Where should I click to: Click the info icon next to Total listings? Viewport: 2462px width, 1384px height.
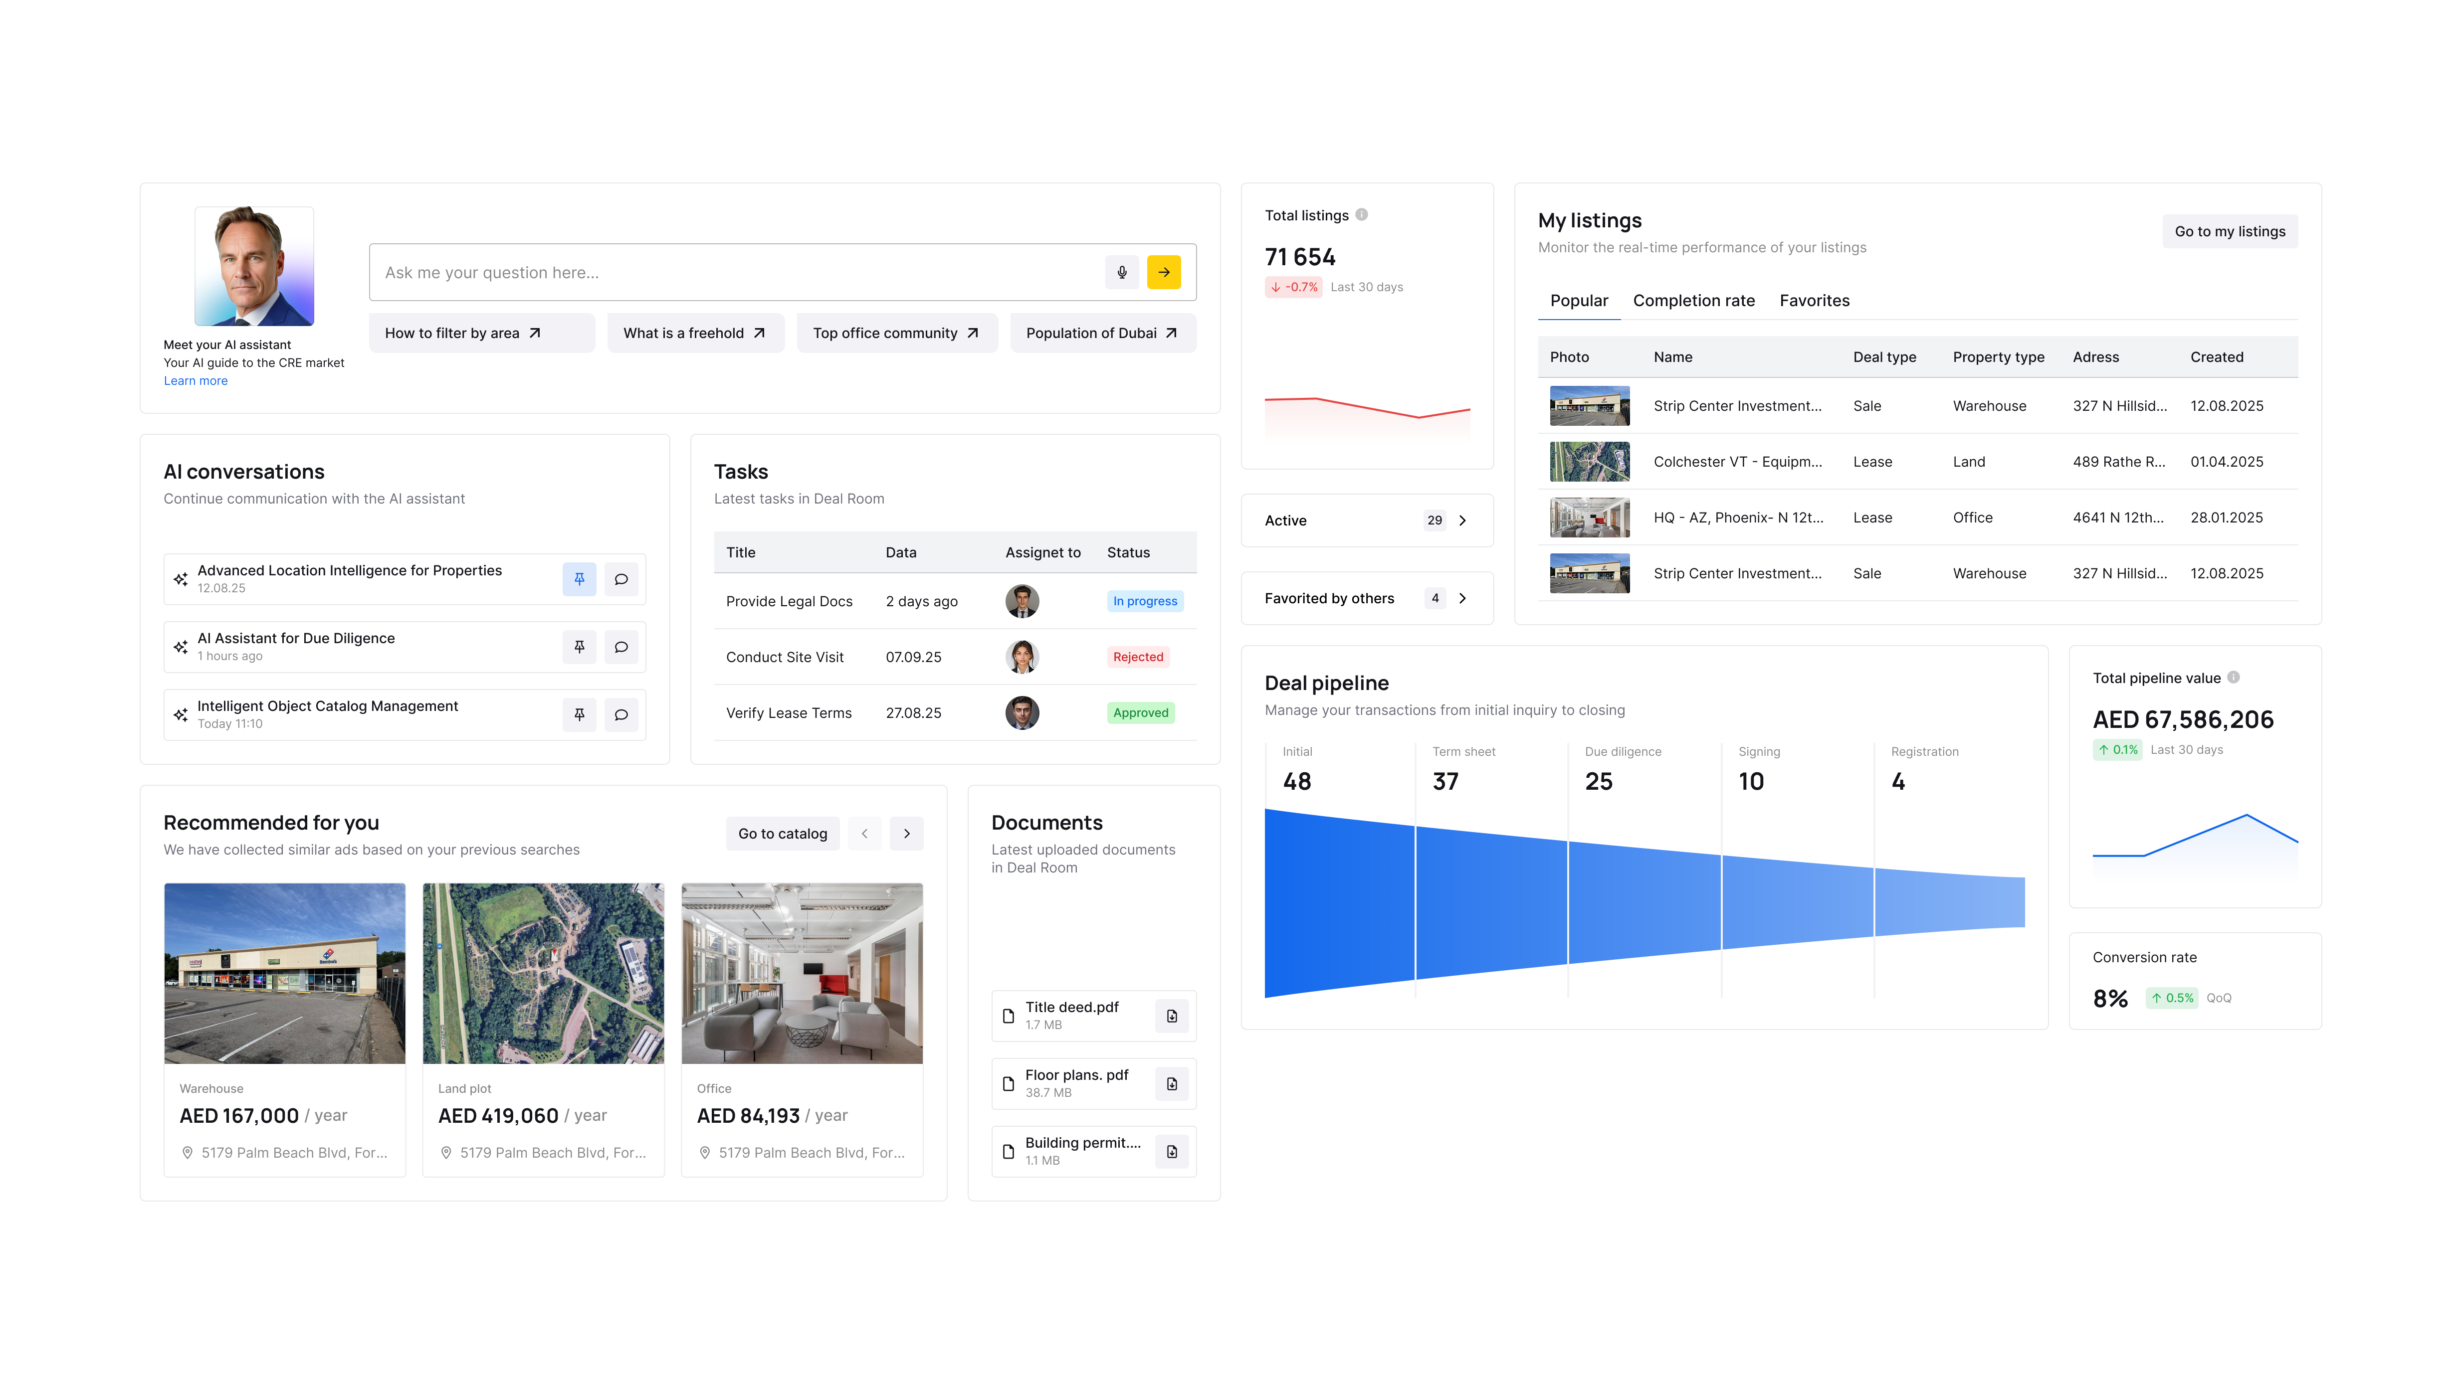point(1362,215)
